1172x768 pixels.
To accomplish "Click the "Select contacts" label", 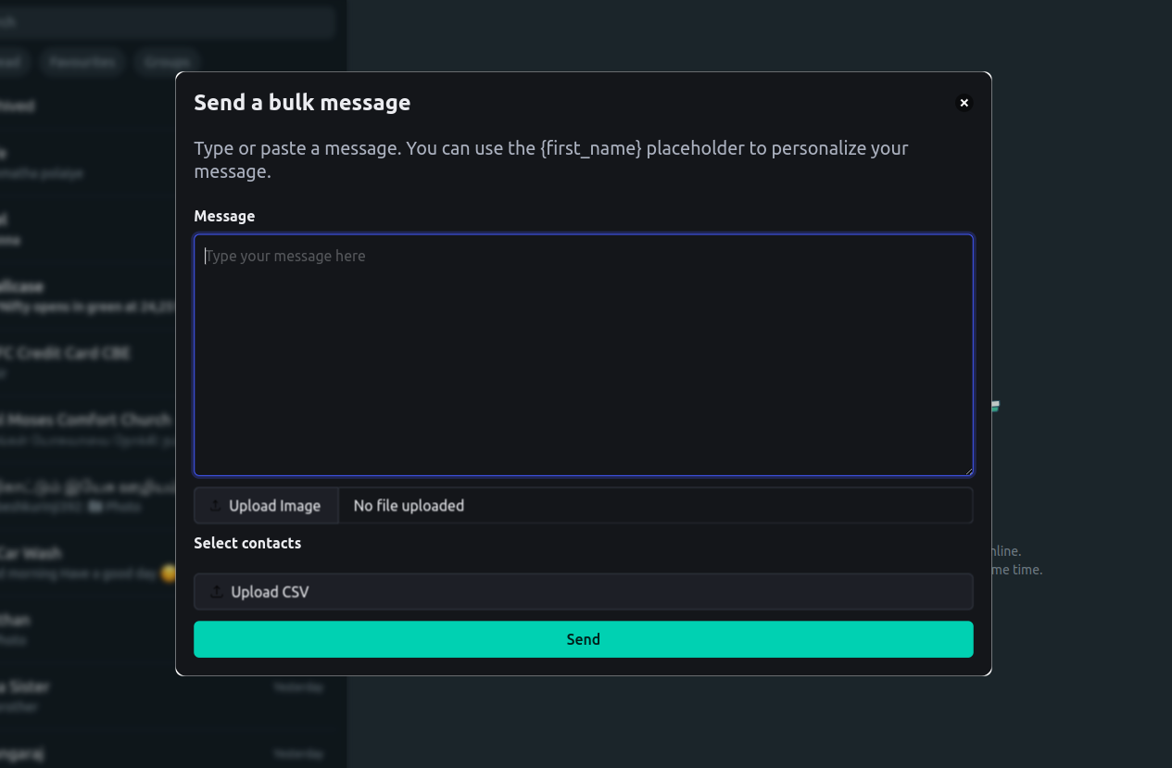I will 247,543.
